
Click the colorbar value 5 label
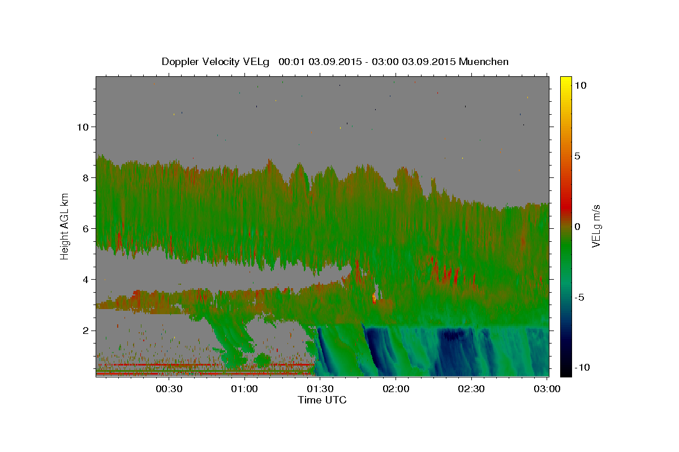578,155
